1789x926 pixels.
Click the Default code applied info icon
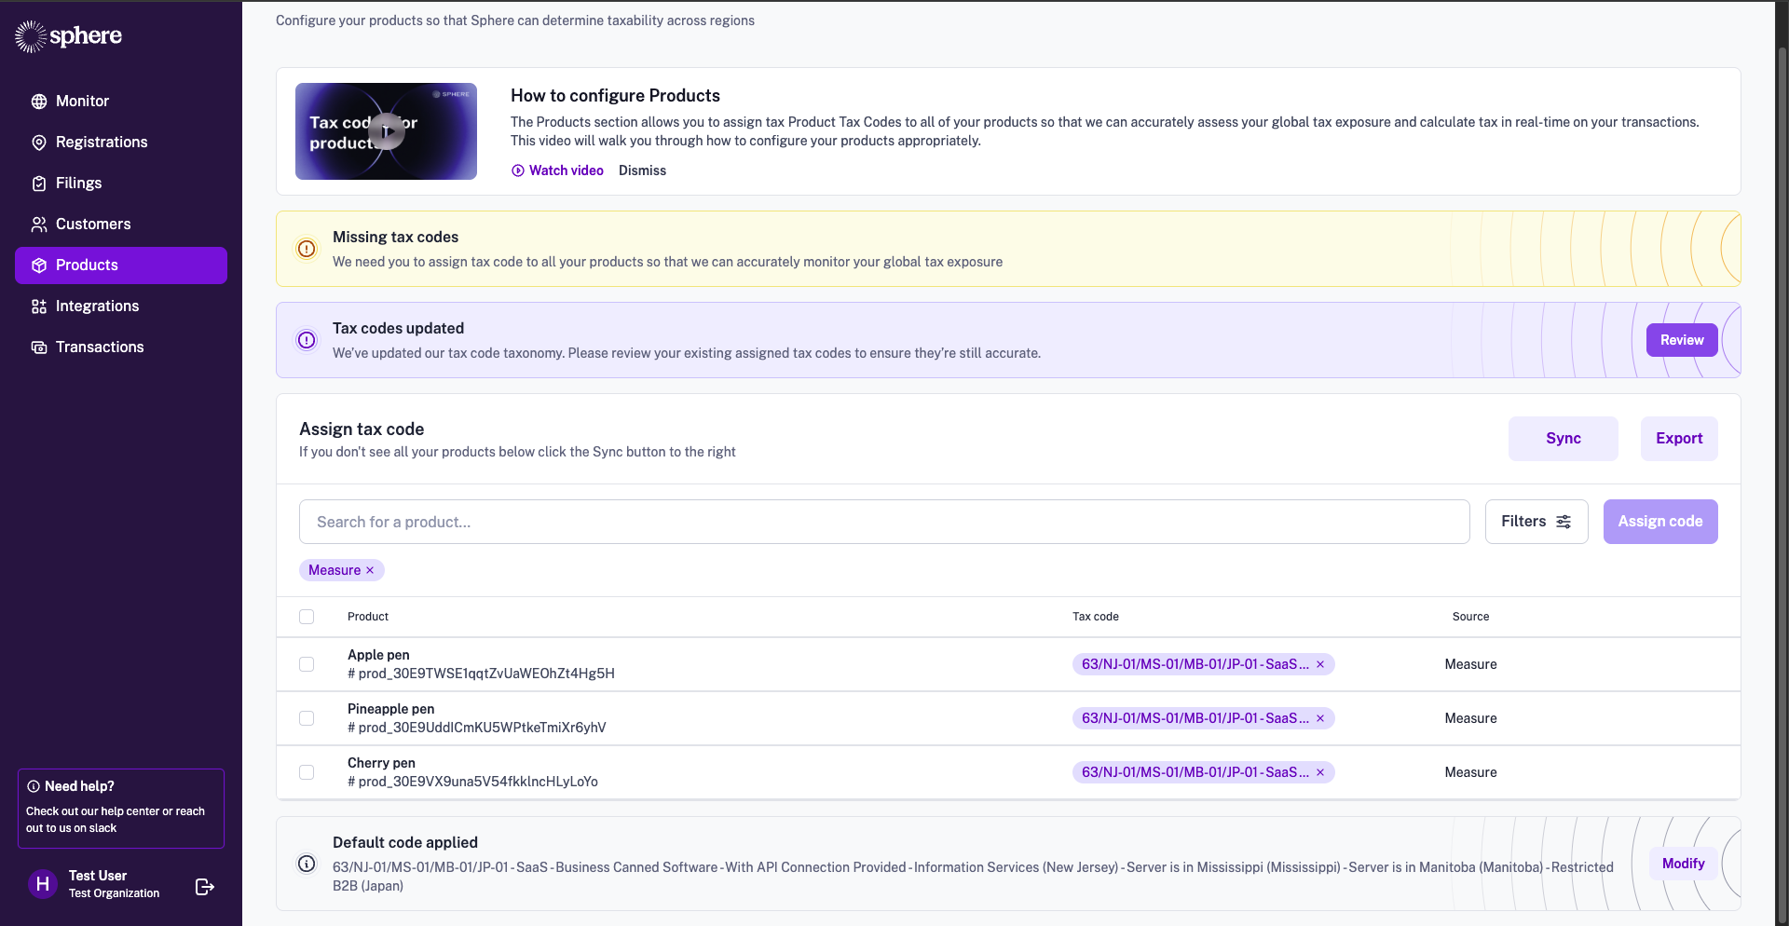pyautogui.click(x=307, y=864)
